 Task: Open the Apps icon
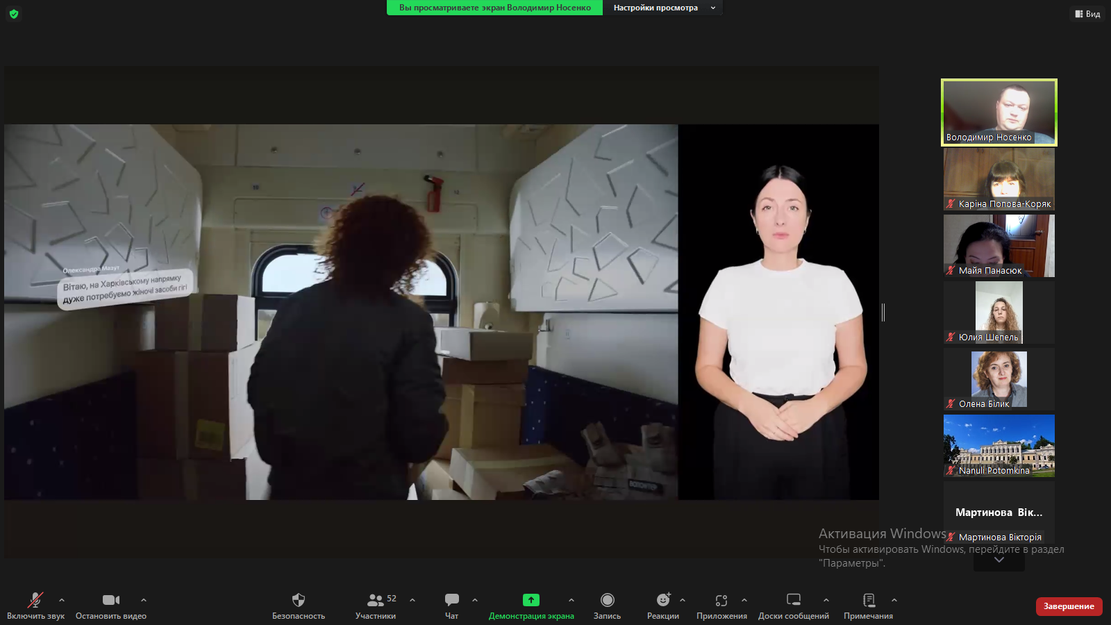pos(721,600)
